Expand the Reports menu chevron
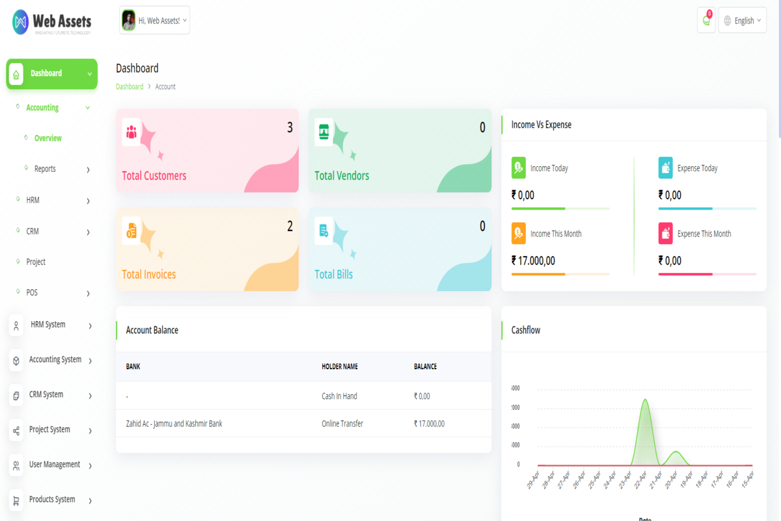This screenshot has height=521, width=781. coord(89,169)
